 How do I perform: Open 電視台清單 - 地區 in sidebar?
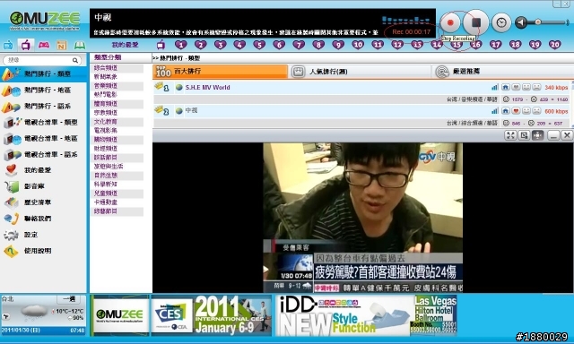(43, 138)
